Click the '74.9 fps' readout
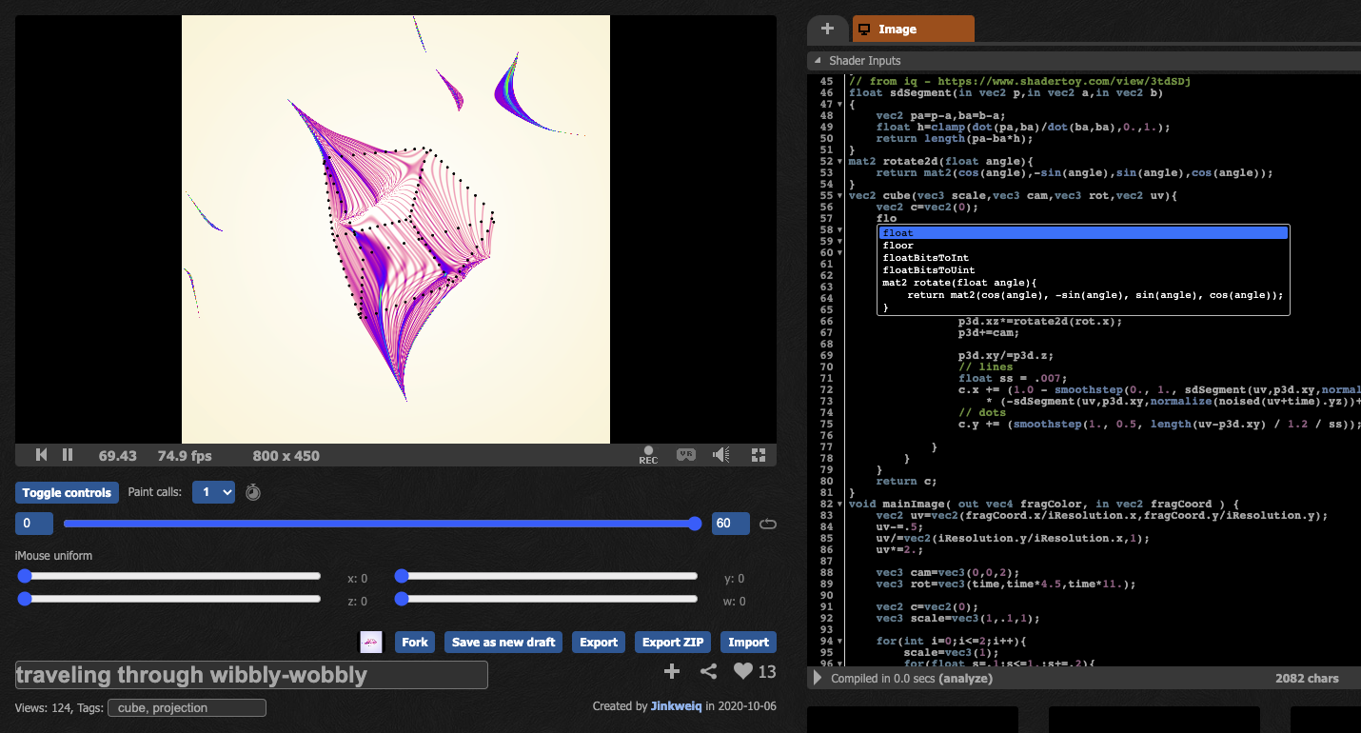 point(185,456)
